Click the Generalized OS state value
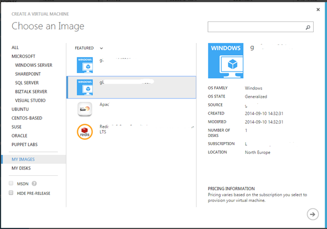The image size is (327, 229). pyautogui.click(x=256, y=97)
